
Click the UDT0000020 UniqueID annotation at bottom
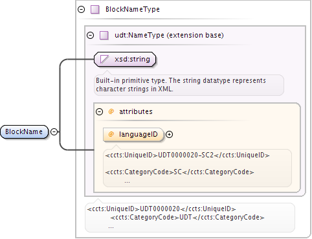point(161,209)
